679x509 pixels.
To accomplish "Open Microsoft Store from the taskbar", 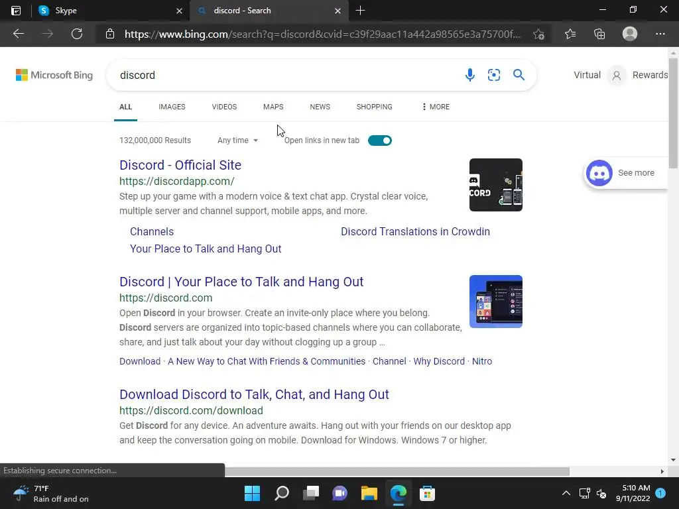I will (427, 493).
